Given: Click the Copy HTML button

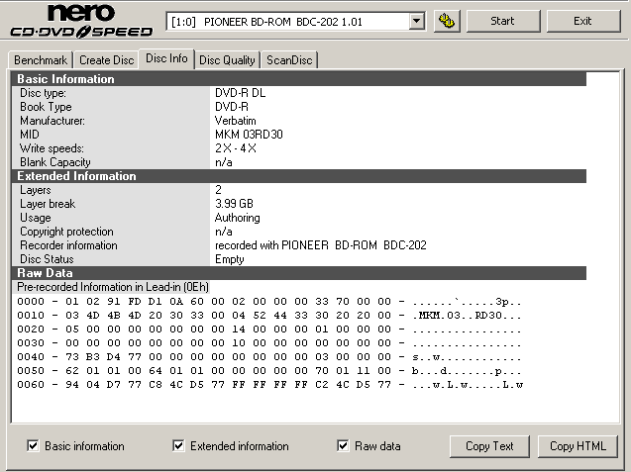Looking at the screenshot, I should pos(577,446).
